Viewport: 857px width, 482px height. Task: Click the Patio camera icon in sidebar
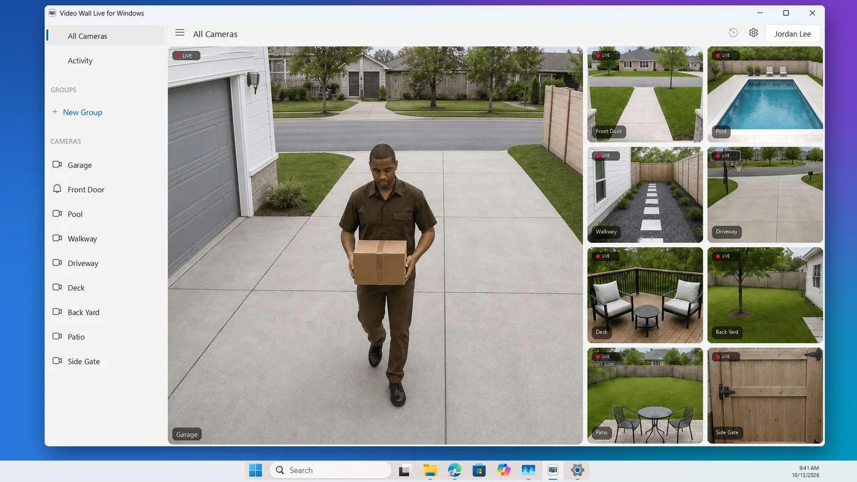tap(57, 336)
